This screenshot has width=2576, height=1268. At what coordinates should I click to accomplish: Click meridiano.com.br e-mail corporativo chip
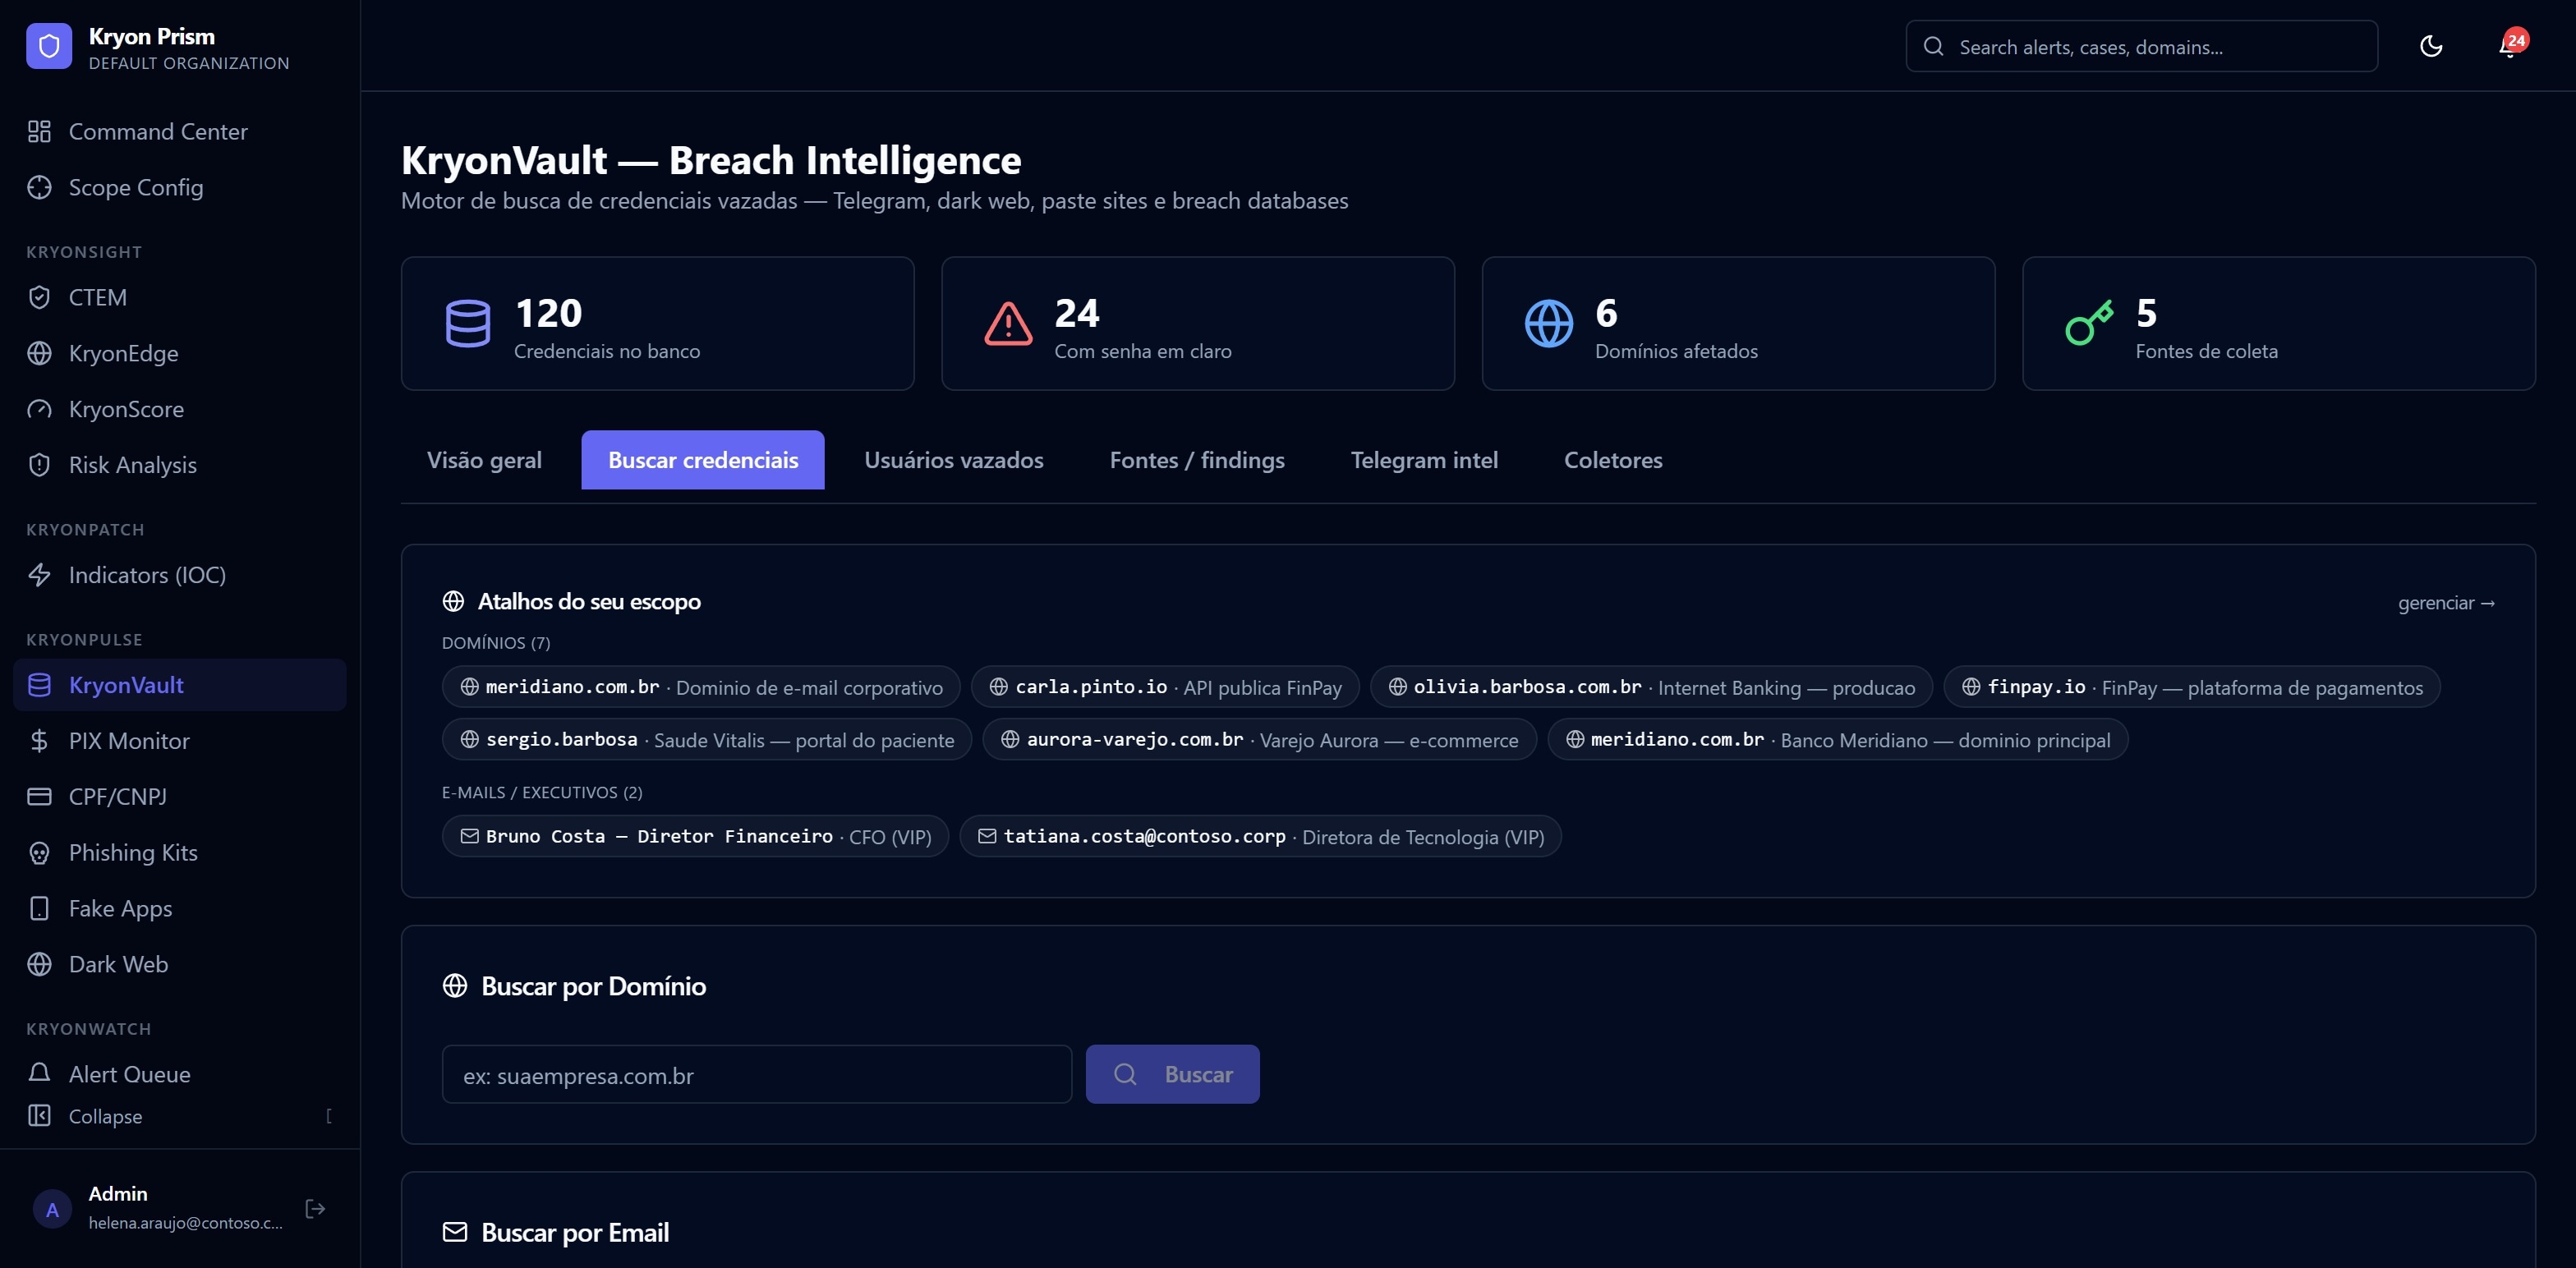click(701, 688)
